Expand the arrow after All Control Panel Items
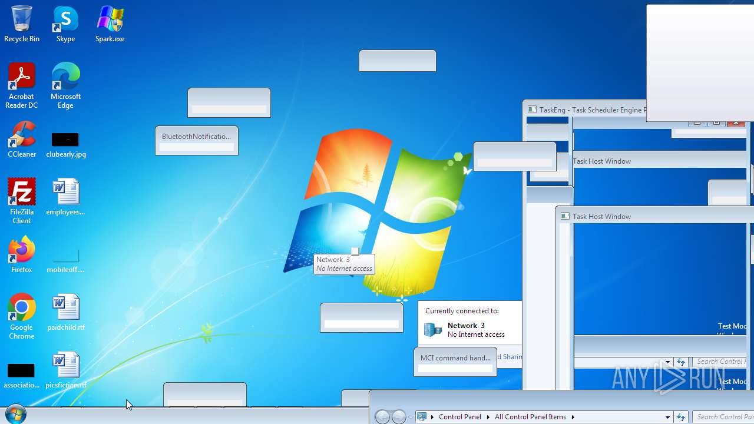This screenshot has width=754, height=424. pyautogui.click(x=573, y=417)
